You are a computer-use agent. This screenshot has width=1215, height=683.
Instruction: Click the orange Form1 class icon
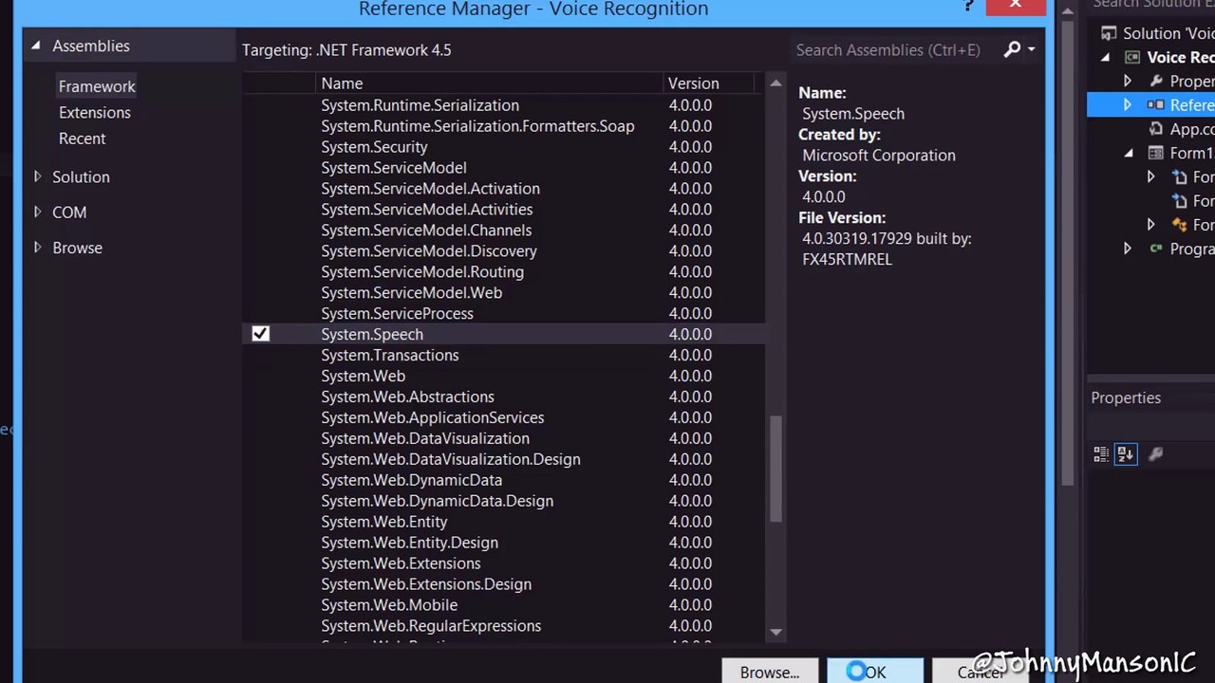(x=1179, y=225)
